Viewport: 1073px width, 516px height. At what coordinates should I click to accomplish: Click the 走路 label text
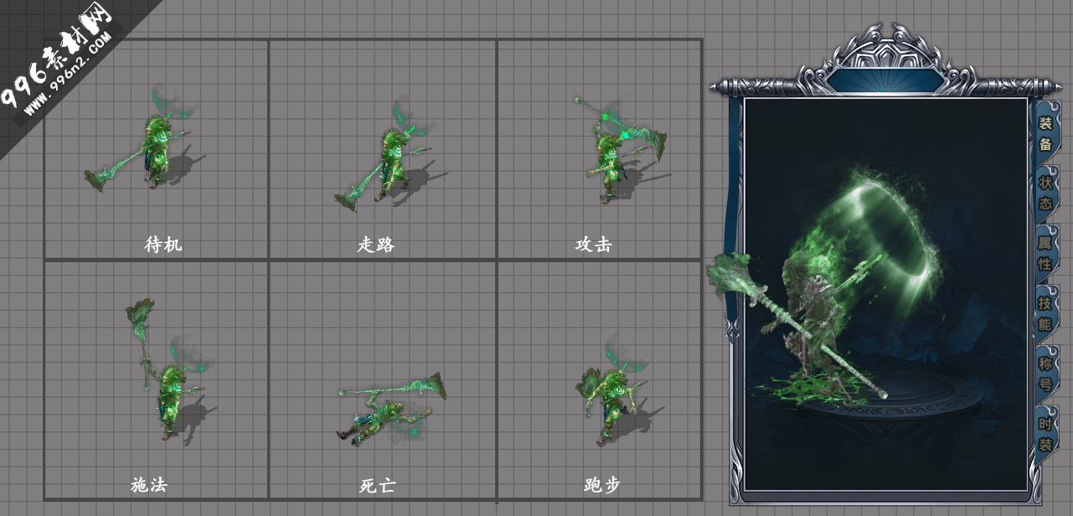376,245
